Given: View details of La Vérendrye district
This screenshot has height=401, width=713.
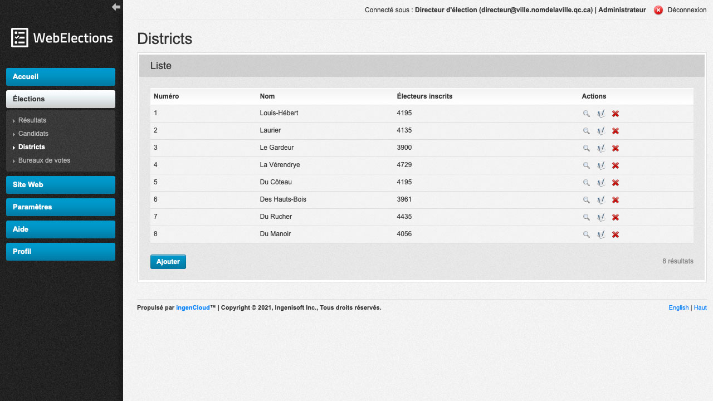Looking at the screenshot, I should (x=586, y=165).
